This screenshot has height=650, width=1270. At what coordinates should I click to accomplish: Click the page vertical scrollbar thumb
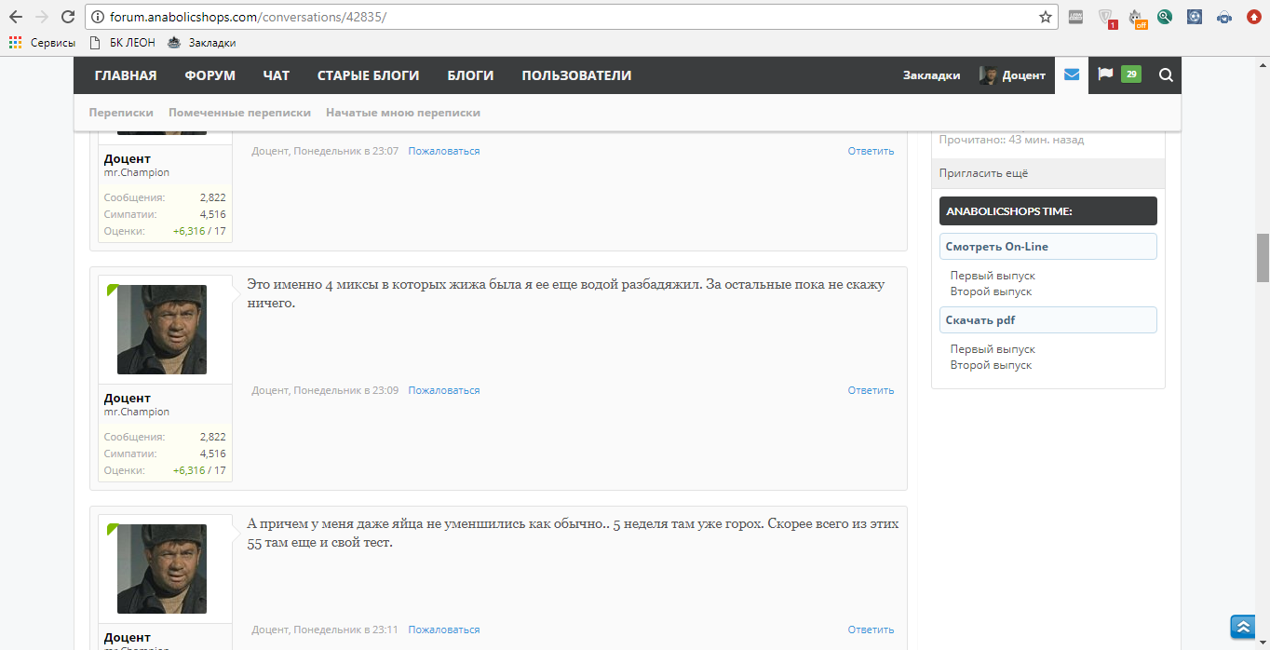click(x=1263, y=257)
